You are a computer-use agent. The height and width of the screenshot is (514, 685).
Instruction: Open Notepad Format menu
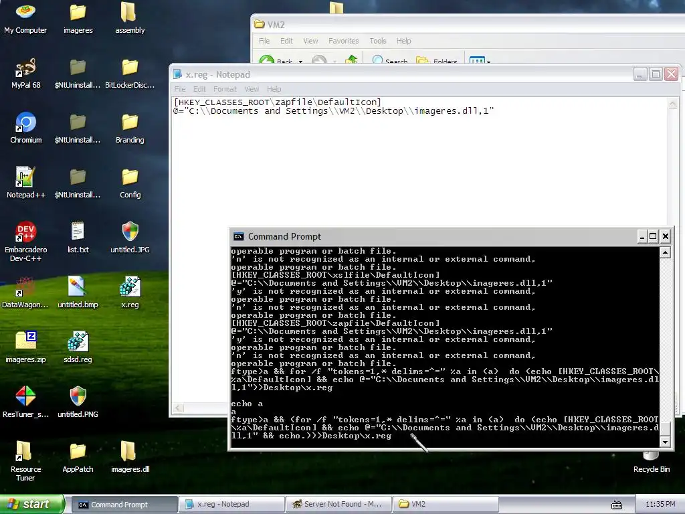coord(225,89)
